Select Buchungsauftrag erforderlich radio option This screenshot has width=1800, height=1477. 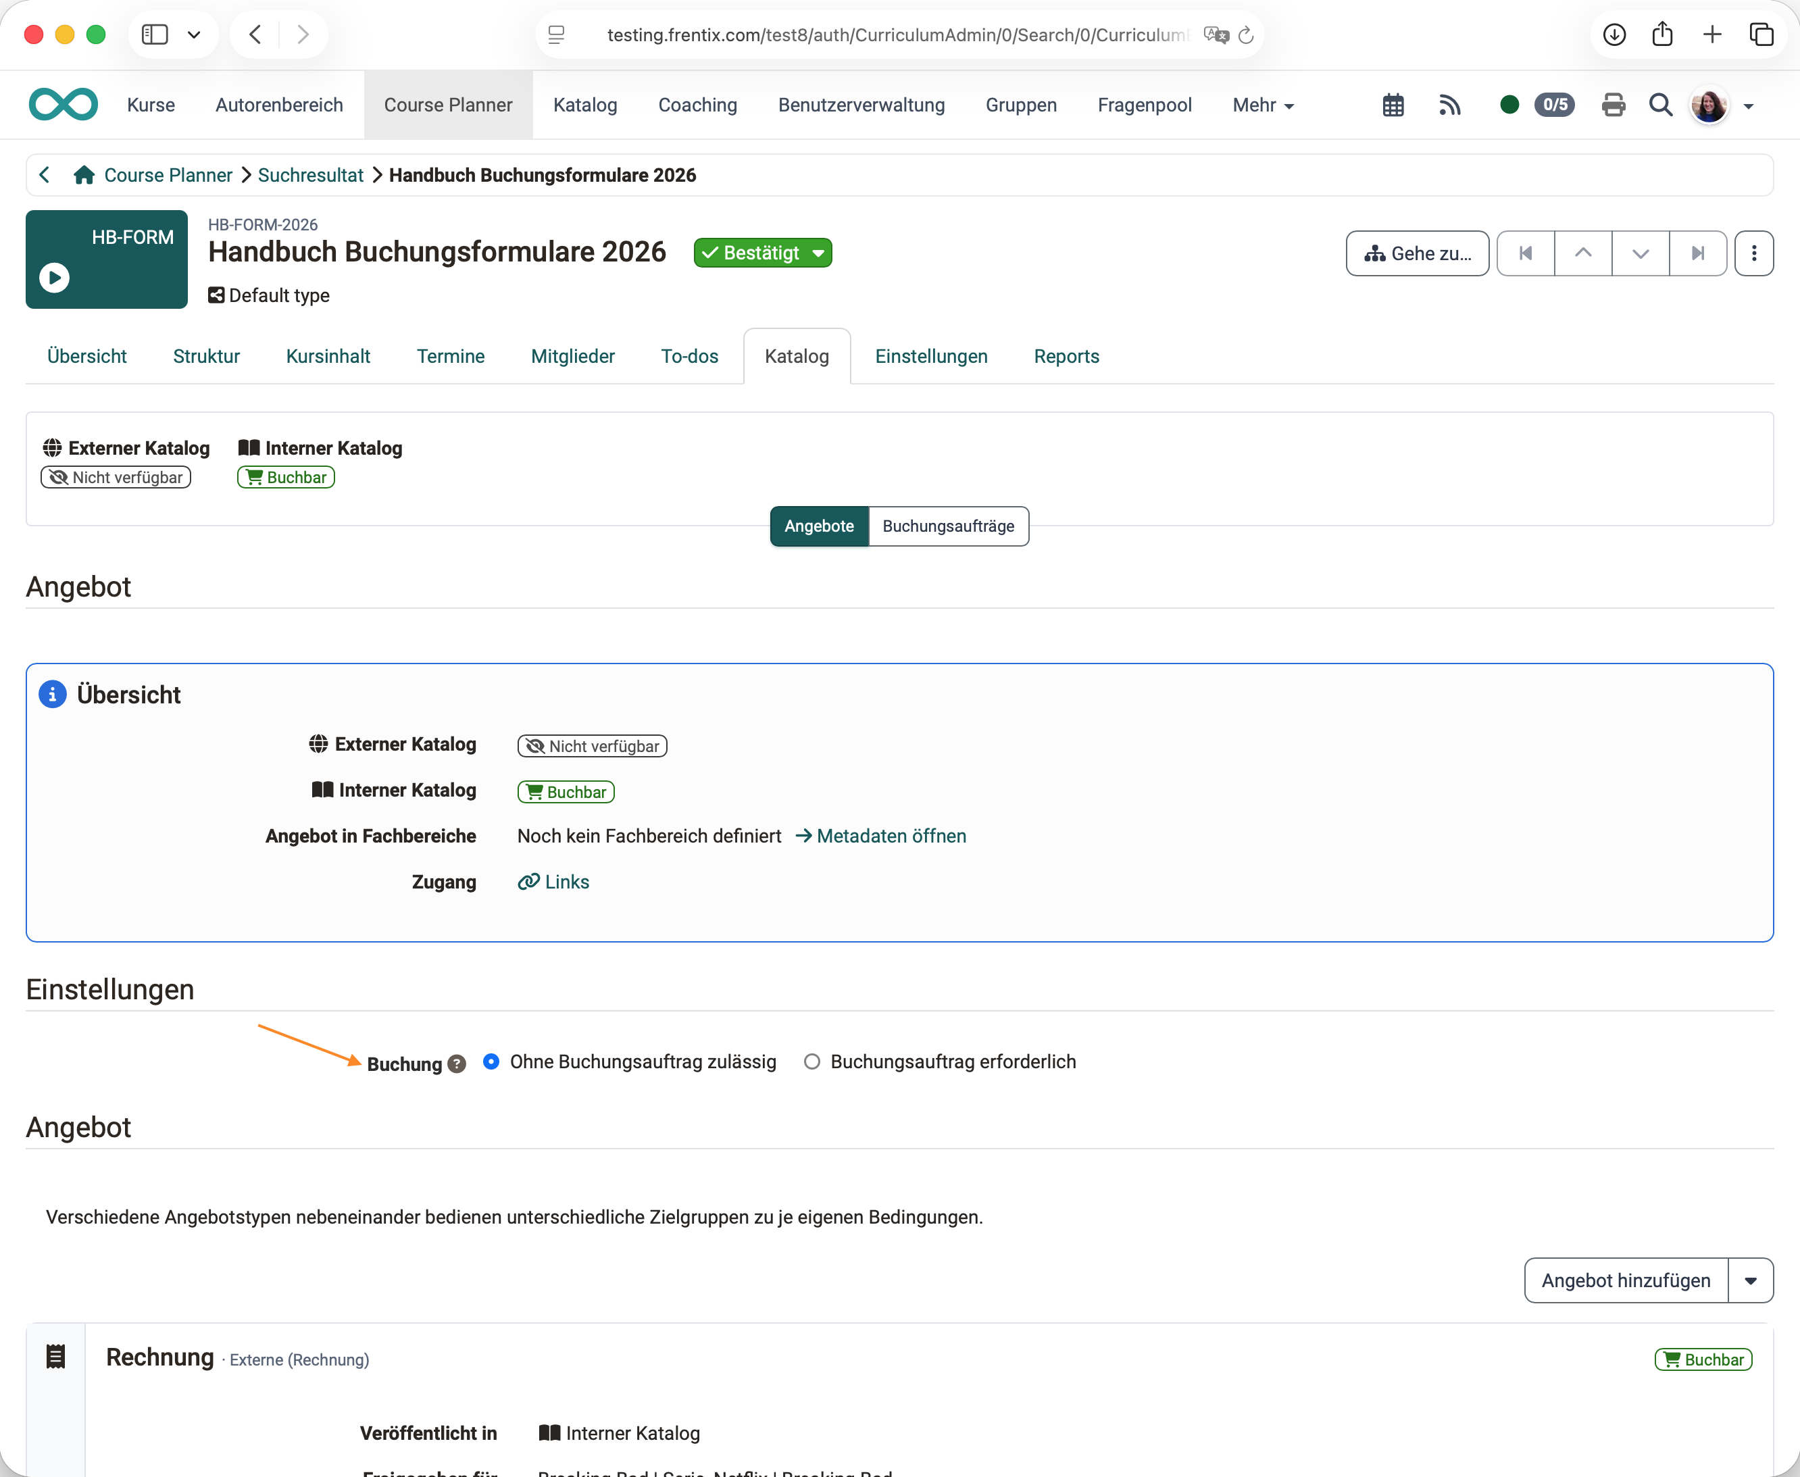[811, 1062]
